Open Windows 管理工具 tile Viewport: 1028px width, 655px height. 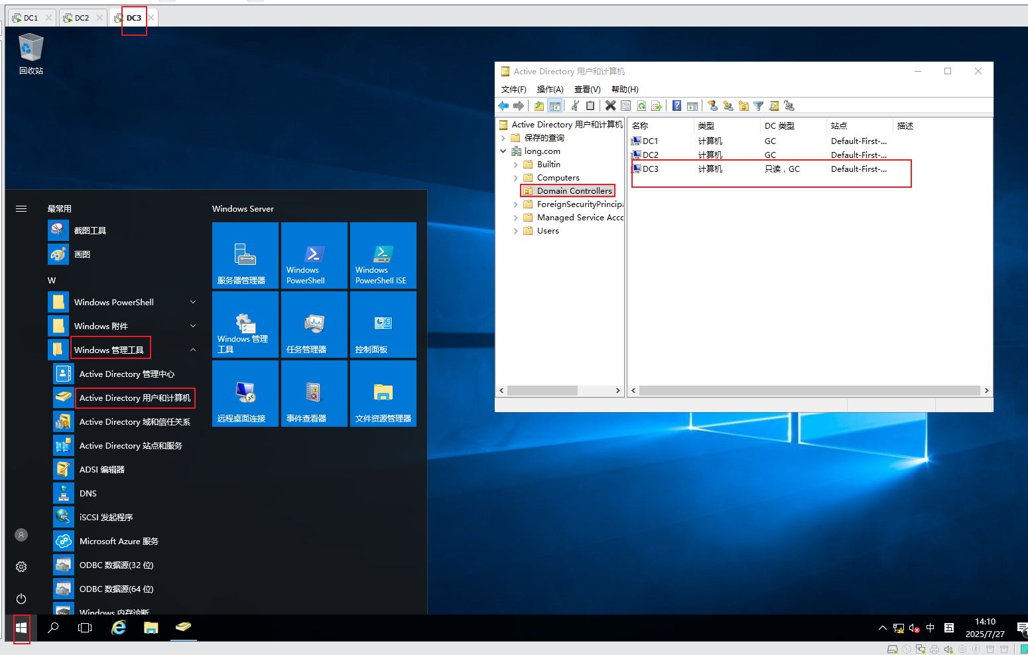245,325
